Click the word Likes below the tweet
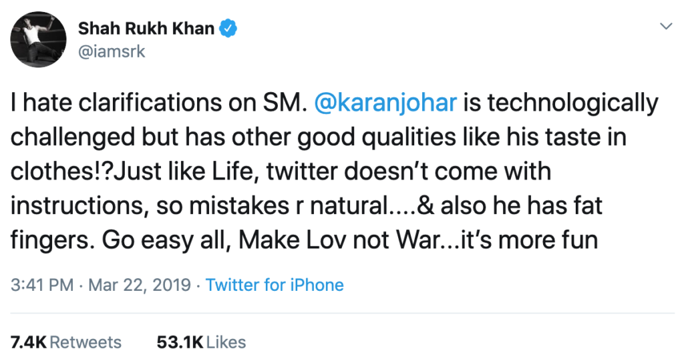The image size is (684, 363). click(x=226, y=342)
